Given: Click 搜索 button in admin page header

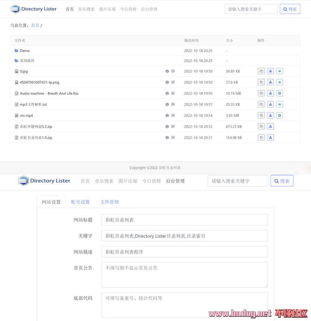Looking at the screenshot, I should tap(282, 181).
